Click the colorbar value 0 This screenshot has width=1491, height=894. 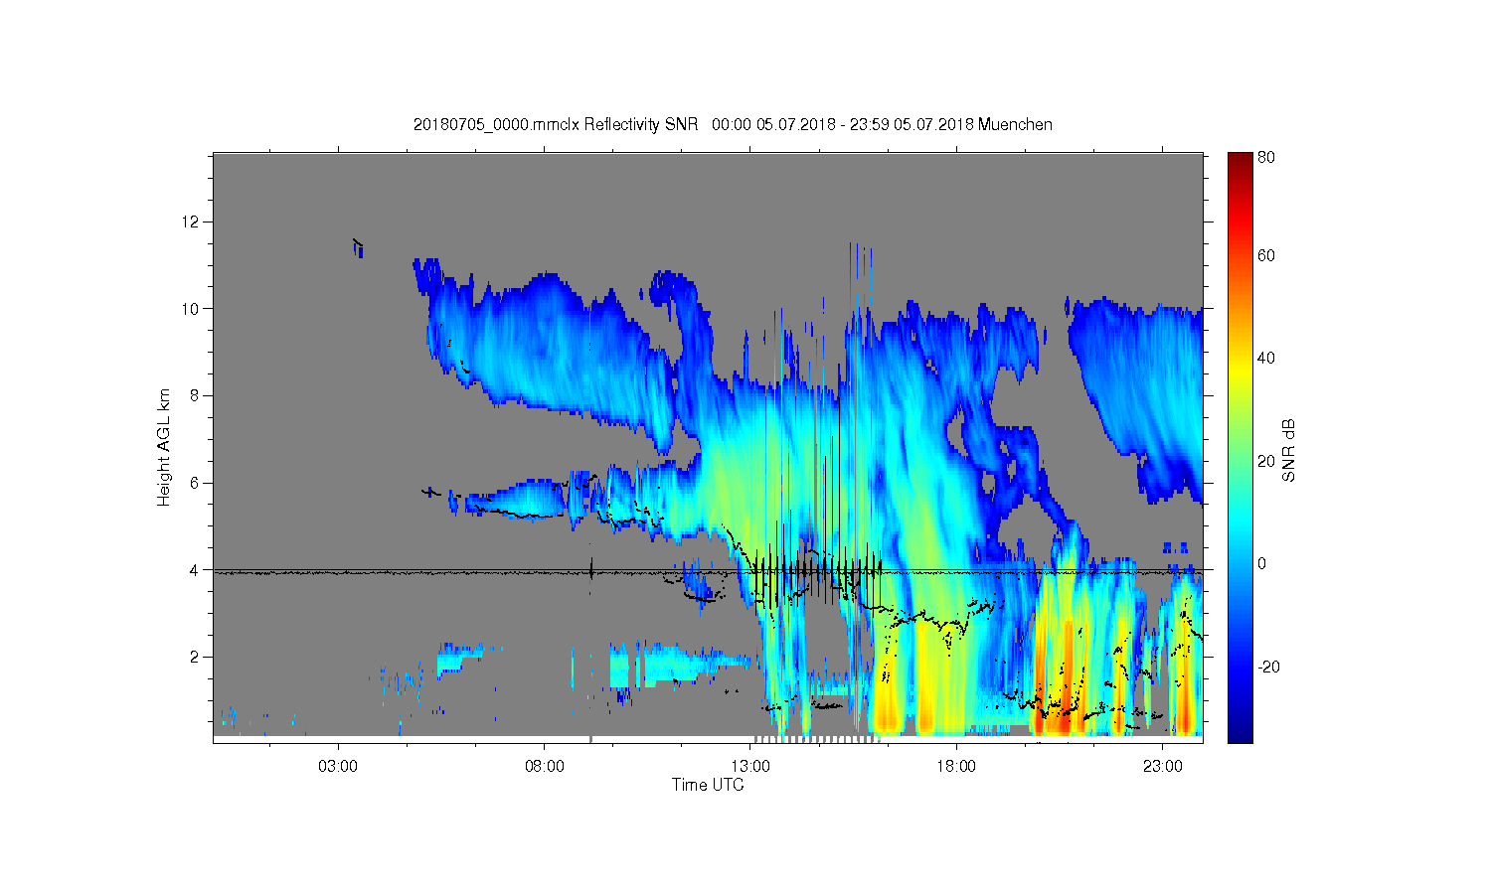[x=1262, y=563]
